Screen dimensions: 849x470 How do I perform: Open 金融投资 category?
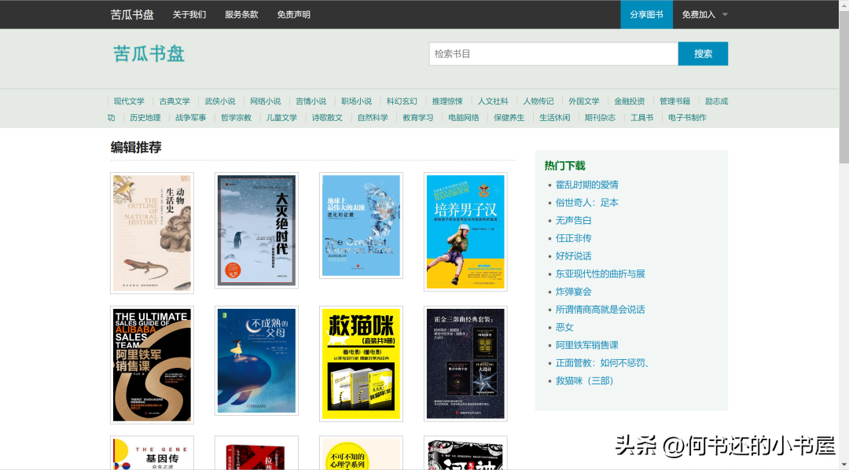click(x=629, y=101)
